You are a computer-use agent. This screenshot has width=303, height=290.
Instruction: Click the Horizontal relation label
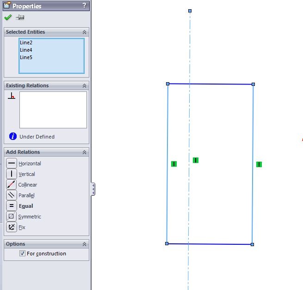tap(30, 163)
